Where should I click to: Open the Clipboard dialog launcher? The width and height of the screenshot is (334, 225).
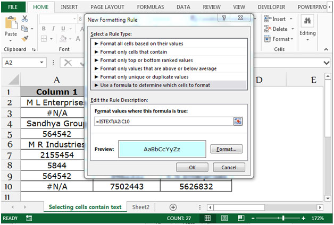pyautogui.click(x=34, y=49)
